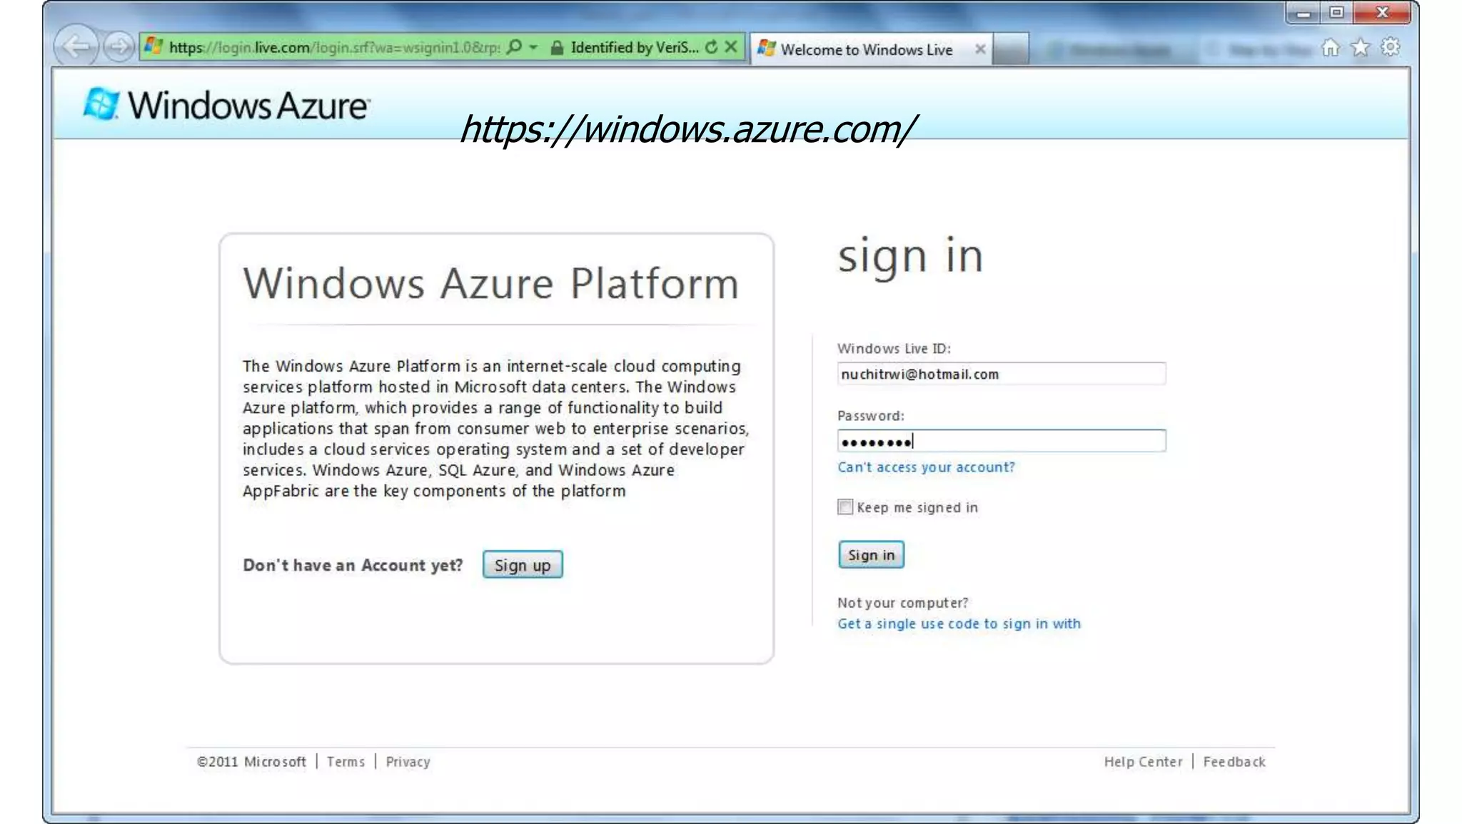Open the Feedback footer link
This screenshot has height=824, width=1462.
pyautogui.click(x=1234, y=762)
